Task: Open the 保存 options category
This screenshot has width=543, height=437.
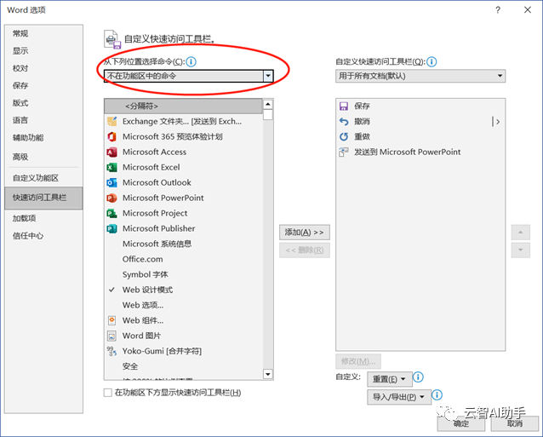Action: pos(43,85)
